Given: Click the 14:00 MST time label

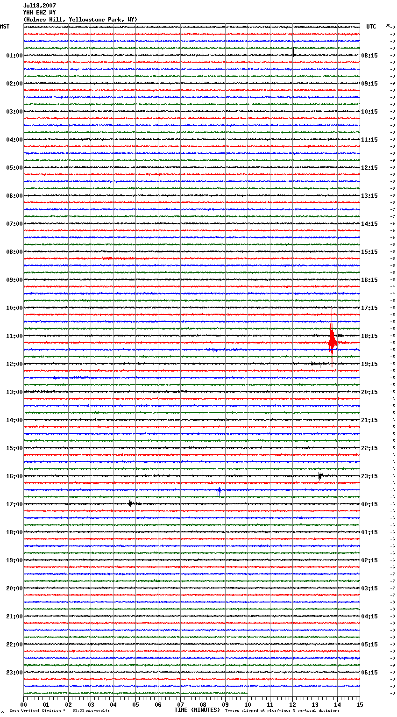Looking at the screenshot, I should (x=14, y=420).
